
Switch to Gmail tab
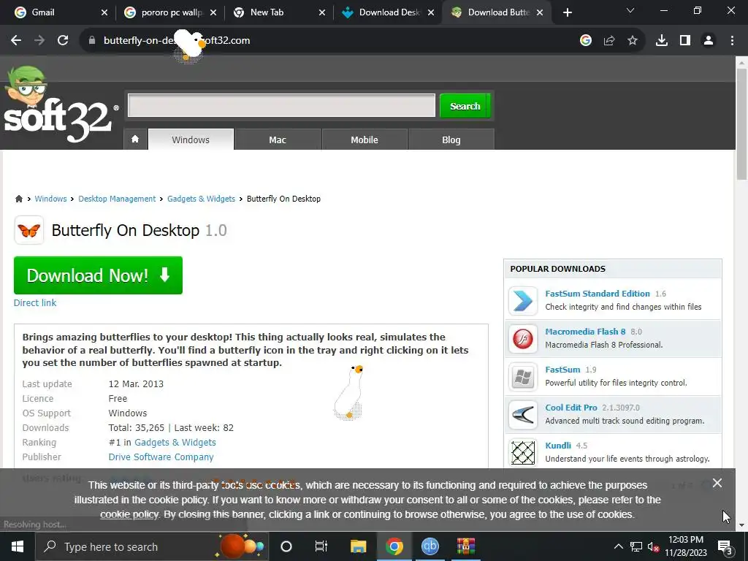[x=60, y=13]
